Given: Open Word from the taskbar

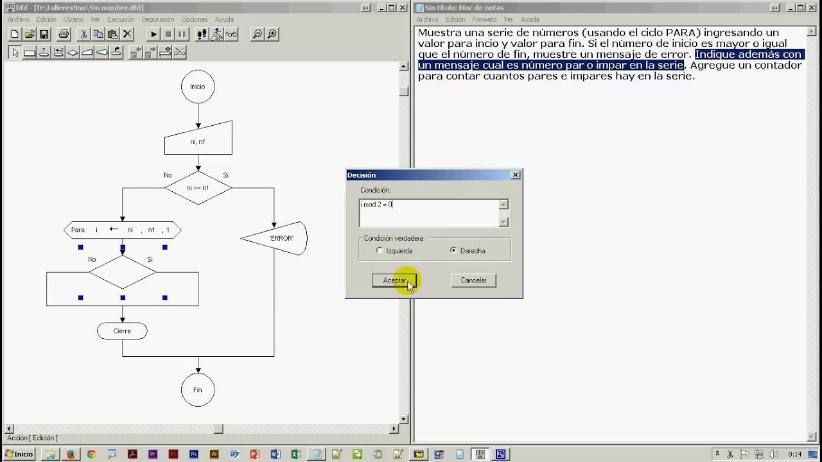Looking at the screenshot, I should (x=275, y=454).
